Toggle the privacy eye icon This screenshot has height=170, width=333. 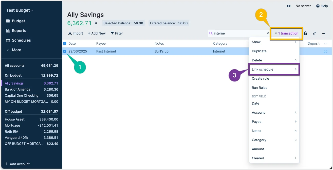pos(289,6)
